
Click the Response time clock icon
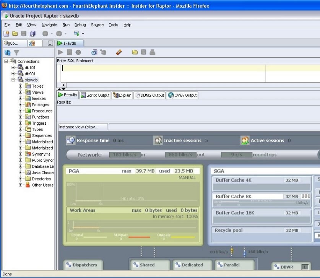71,140
